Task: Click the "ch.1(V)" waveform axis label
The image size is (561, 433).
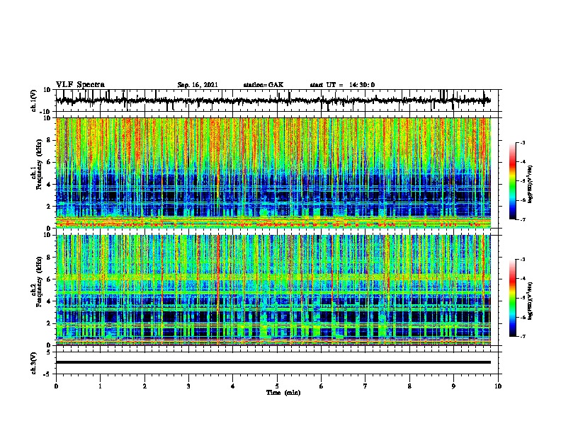Action: pos(34,100)
